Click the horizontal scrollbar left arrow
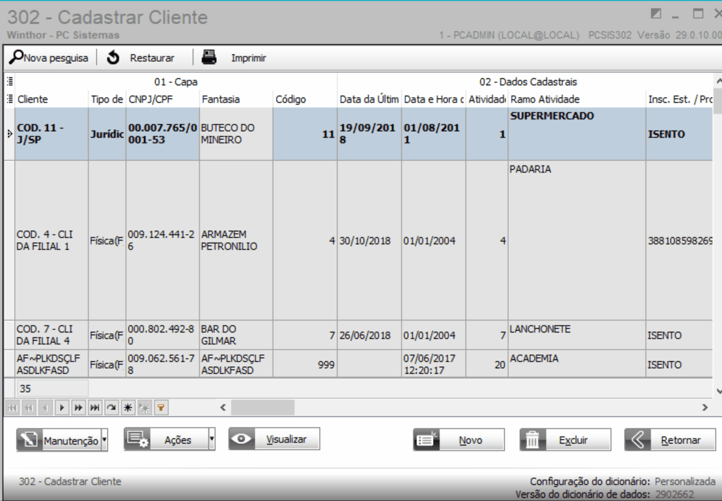Image resolution: width=722 pixels, height=501 pixels. coord(223,407)
